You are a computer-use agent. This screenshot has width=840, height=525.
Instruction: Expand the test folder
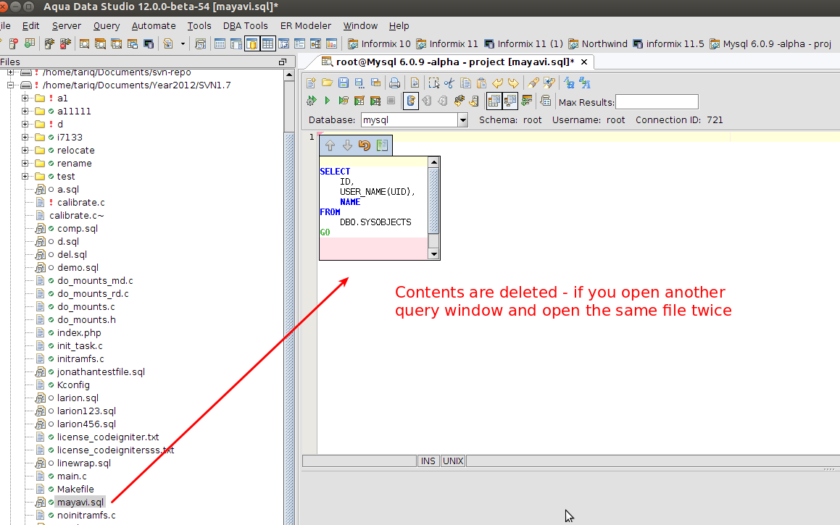[x=25, y=176]
